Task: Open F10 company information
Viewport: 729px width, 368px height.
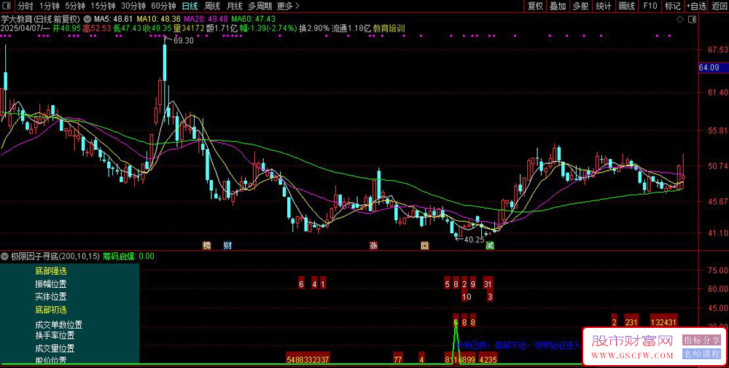Action: [x=648, y=6]
